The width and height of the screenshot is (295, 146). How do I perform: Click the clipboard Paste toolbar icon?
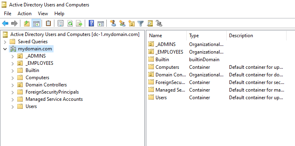pos(48,24)
